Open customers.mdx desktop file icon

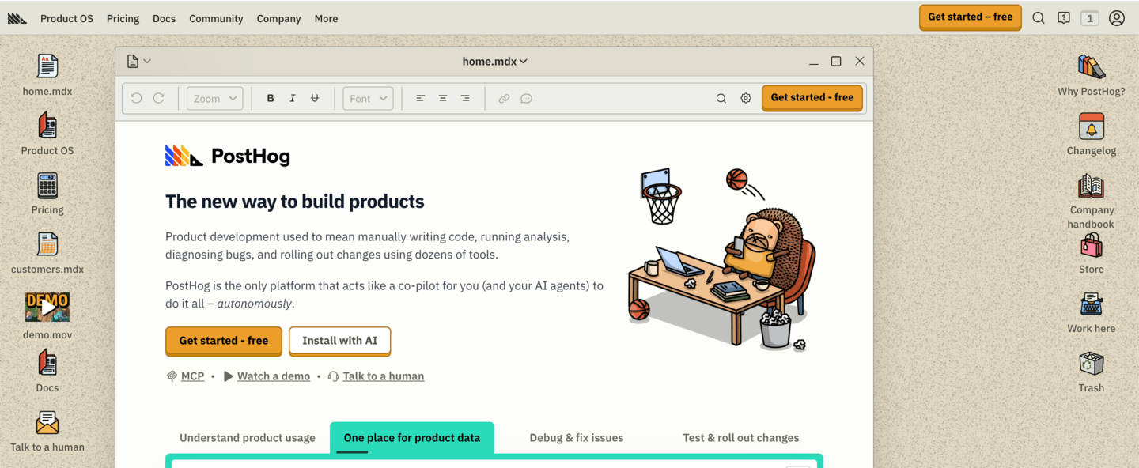pos(47,245)
